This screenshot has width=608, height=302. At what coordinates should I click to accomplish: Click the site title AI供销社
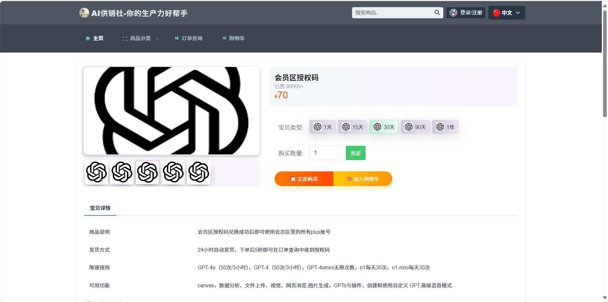(140, 13)
